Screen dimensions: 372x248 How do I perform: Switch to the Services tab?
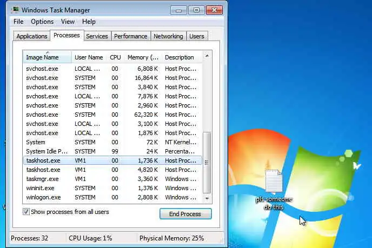pos(97,36)
